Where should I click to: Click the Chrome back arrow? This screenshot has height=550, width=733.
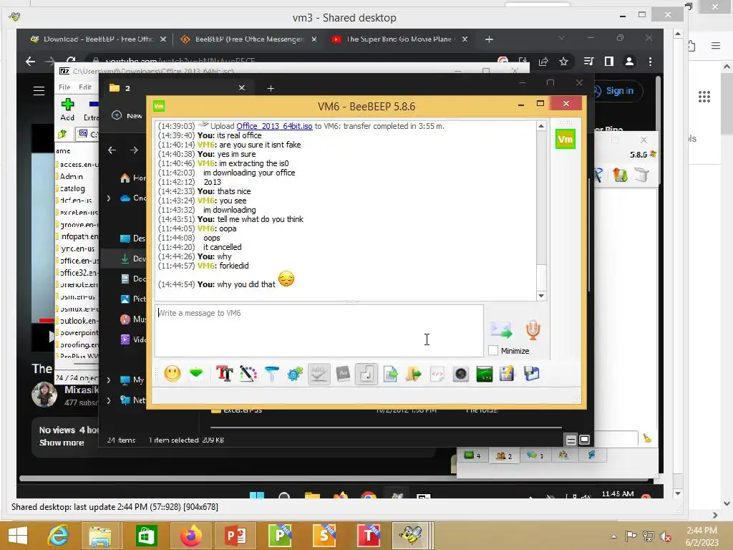point(30,62)
